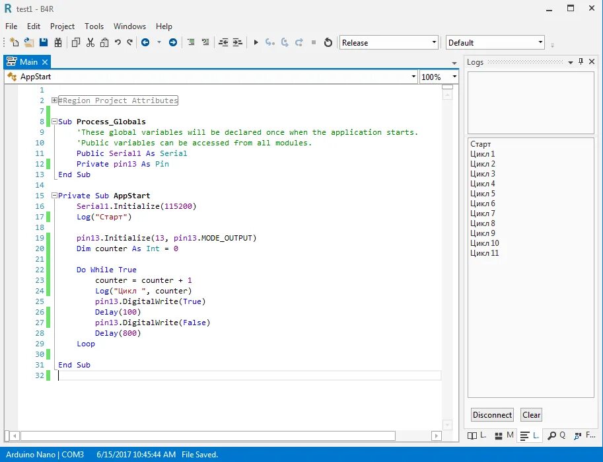Open the tab list dropdown arrow

[454, 63]
